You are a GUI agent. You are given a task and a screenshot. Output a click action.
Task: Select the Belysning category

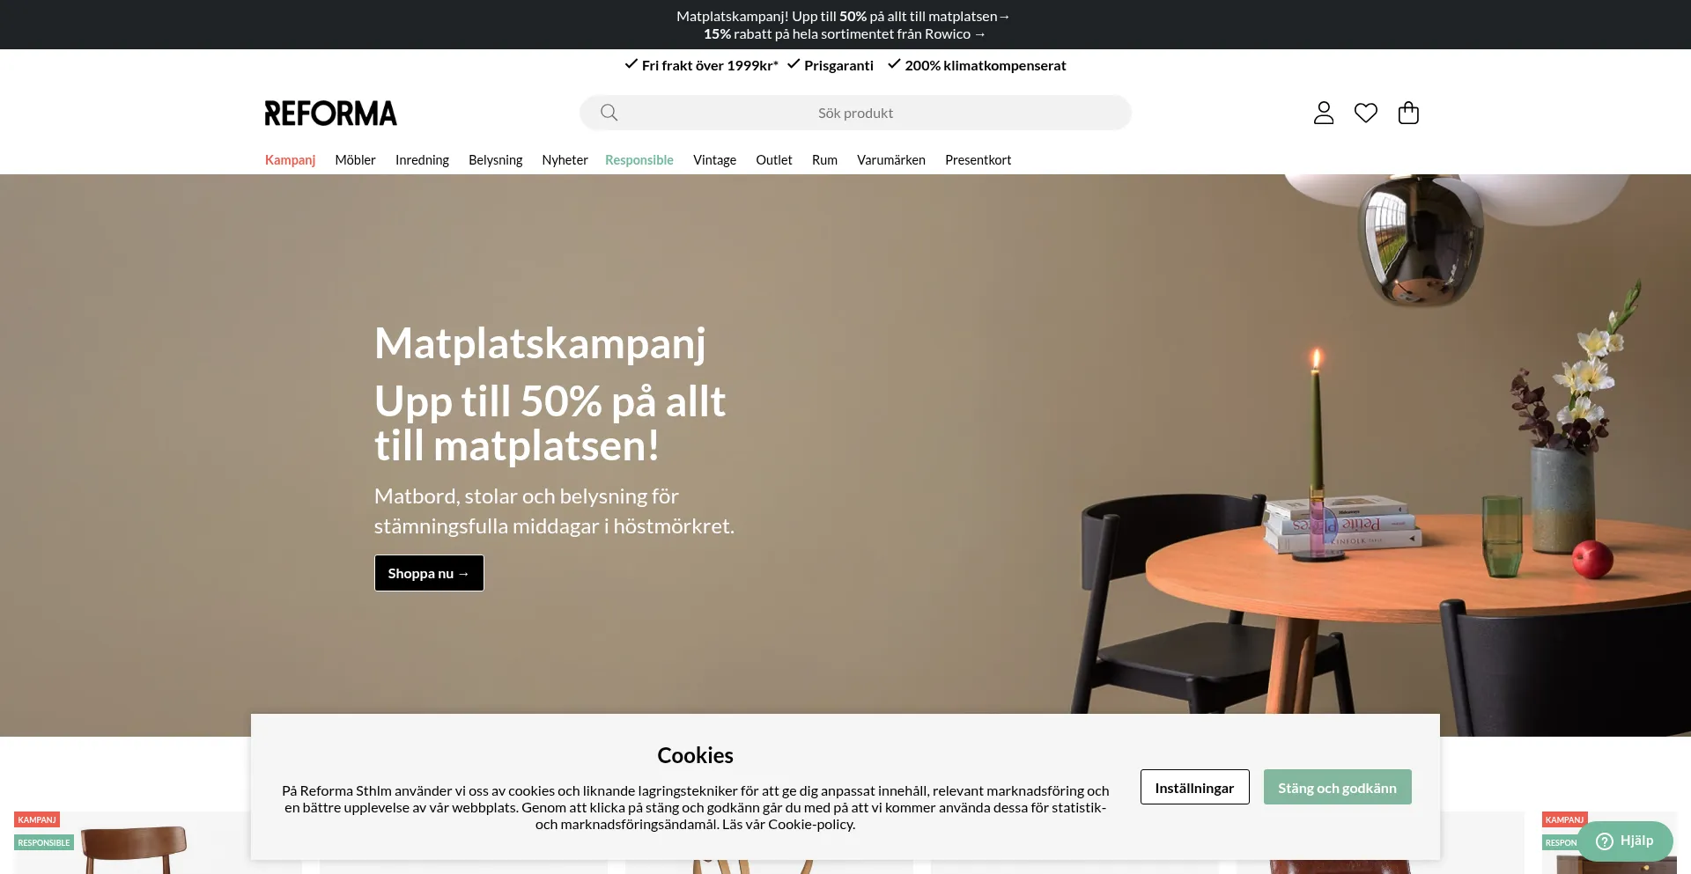pyautogui.click(x=495, y=159)
